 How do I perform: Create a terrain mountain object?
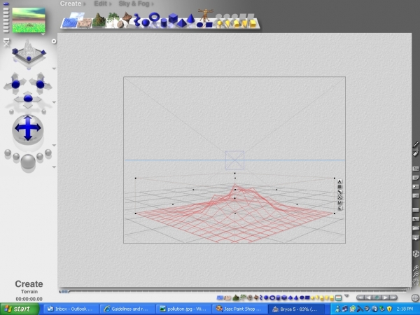[x=99, y=20]
